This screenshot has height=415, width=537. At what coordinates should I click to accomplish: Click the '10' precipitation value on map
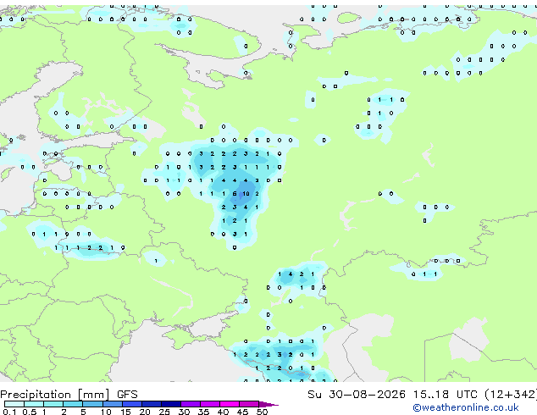(246, 194)
